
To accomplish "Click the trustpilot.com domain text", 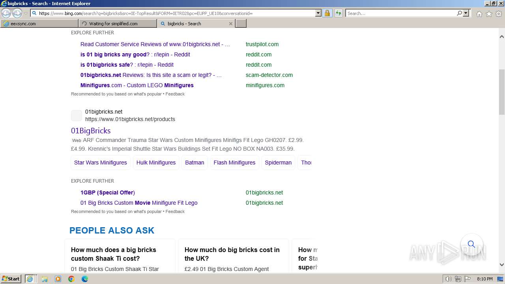I will (x=262, y=44).
